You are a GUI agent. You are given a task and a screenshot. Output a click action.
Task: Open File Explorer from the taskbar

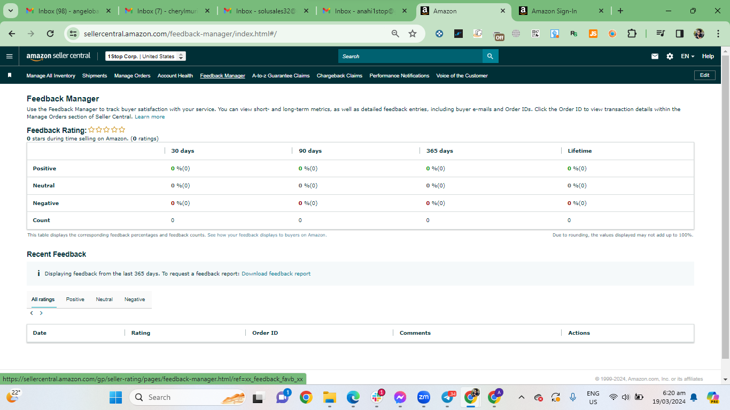click(x=329, y=397)
